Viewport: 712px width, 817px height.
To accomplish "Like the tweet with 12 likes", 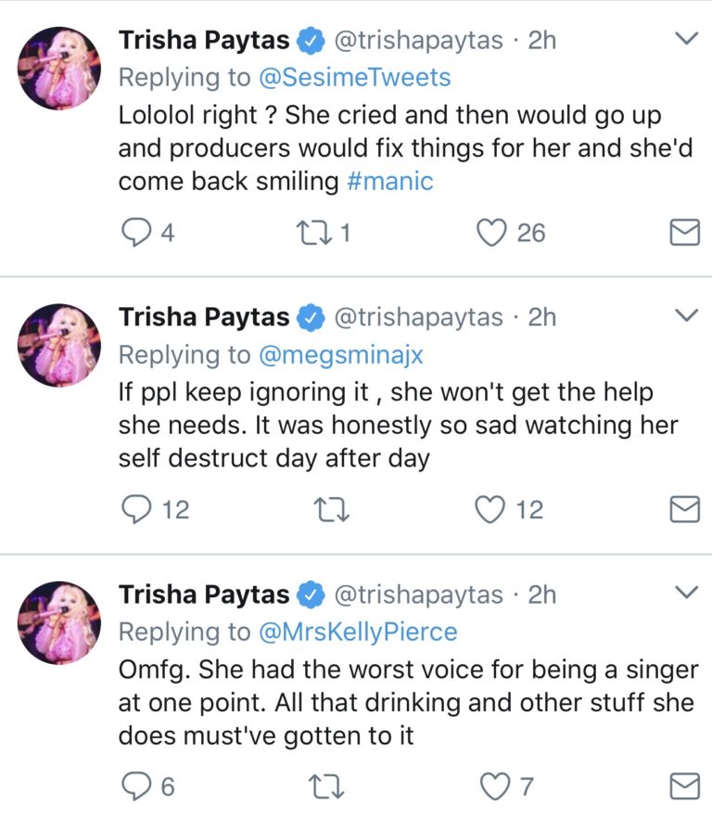I will [x=490, y=509].
